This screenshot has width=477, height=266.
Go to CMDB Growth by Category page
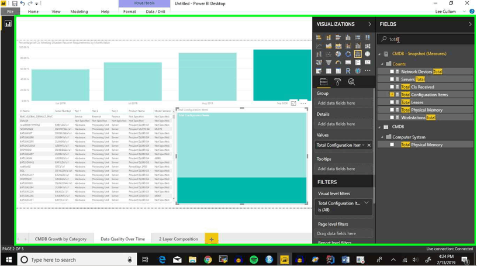(61, 239)
